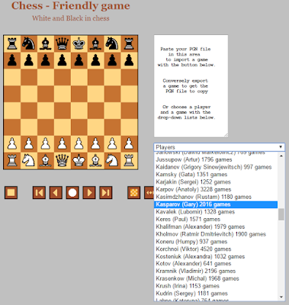The height and width of the screenshot is (305, 289).
Task: Click the stop square button
Action: click(11, 192)
